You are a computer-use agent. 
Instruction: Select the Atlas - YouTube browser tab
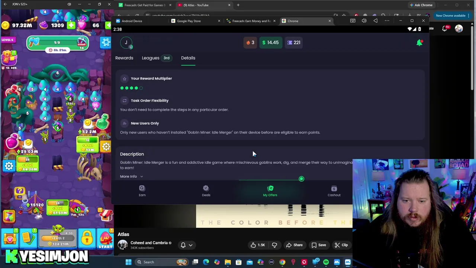(204, 5)
